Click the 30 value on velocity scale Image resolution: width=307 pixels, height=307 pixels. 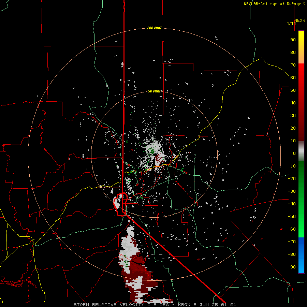tap(293, 116)
